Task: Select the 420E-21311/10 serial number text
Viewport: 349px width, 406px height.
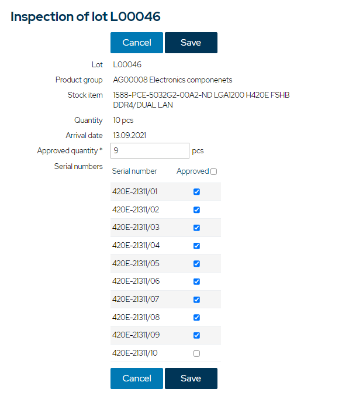Action: pyautogui.click(x=135, y=353)
